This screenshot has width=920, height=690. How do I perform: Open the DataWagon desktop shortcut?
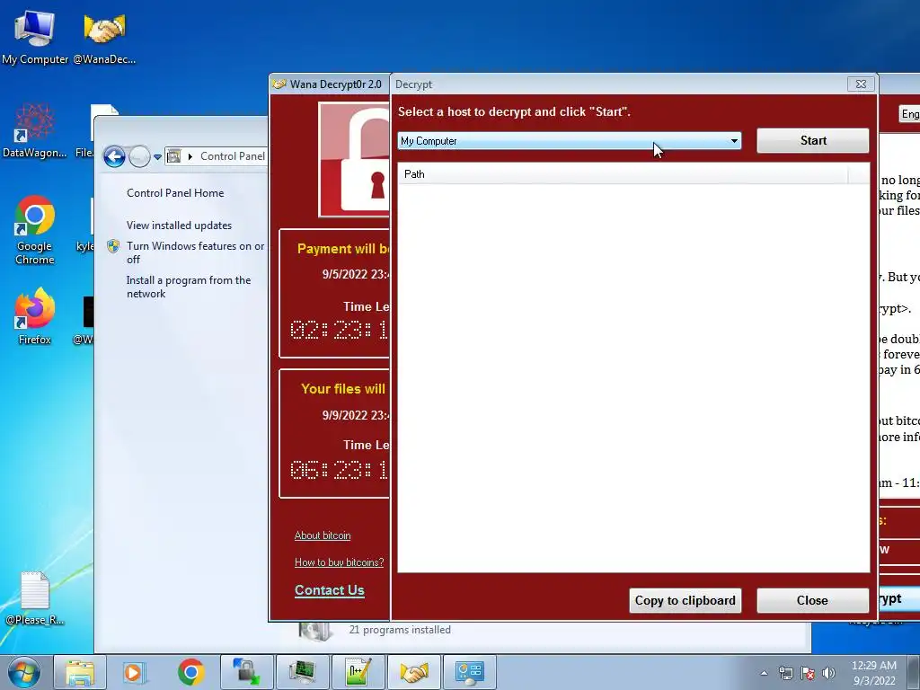click(35, 130)
